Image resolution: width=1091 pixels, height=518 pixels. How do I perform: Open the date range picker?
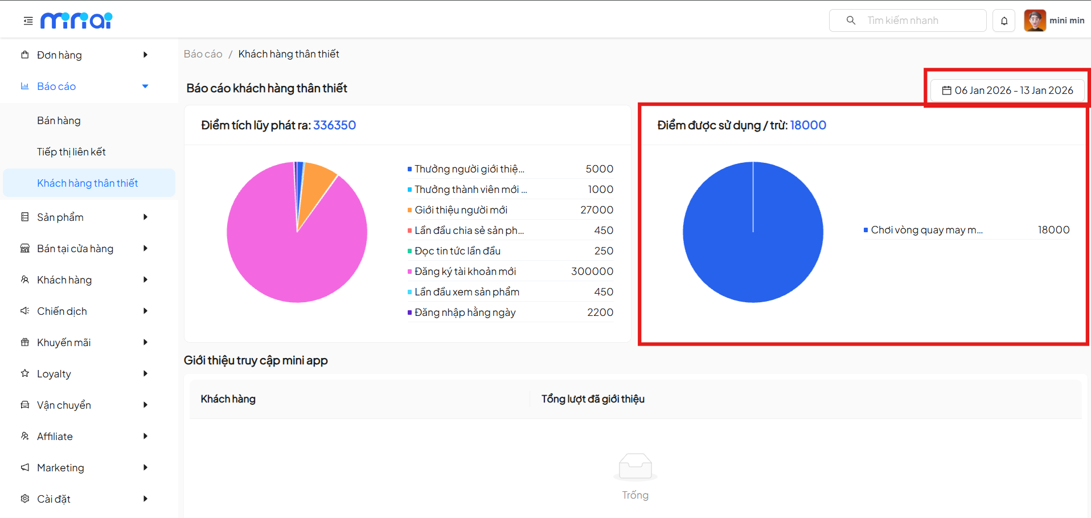click(x=1007, y=91)
